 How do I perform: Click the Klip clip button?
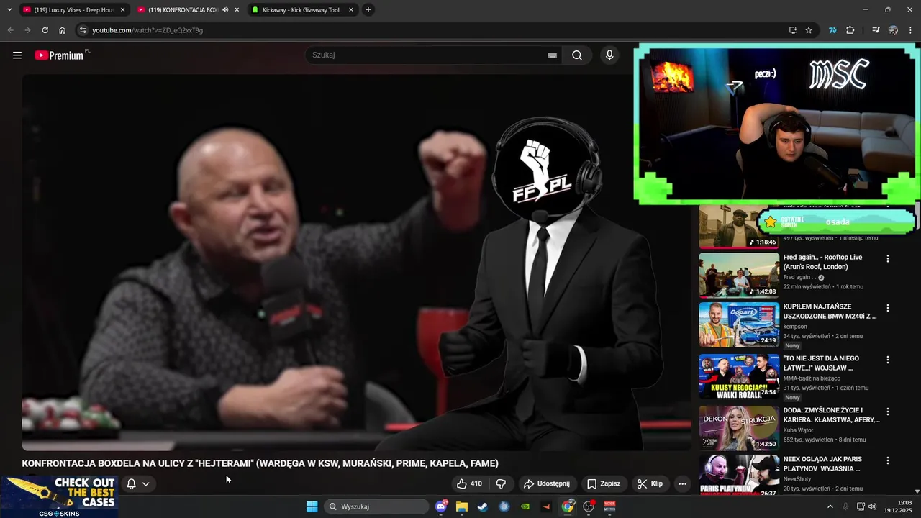(650, 483)
